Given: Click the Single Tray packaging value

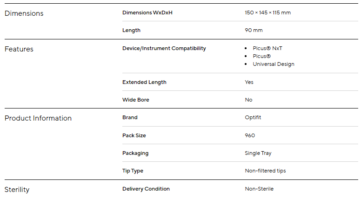Looking at the screenshot, I should [258, 153].
